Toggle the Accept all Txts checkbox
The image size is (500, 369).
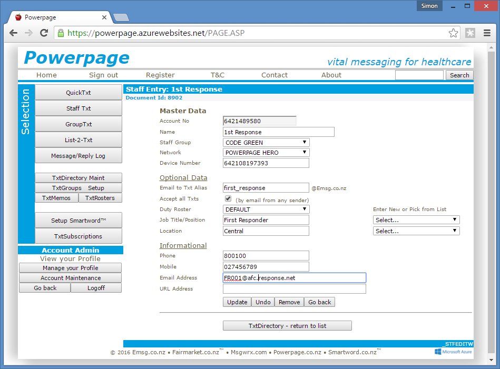click(x=228, y=199)
